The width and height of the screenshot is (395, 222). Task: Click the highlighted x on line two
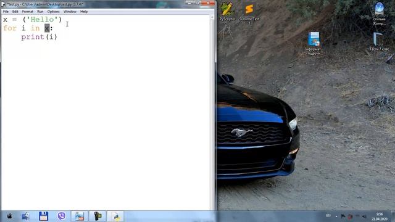coord(47,28)
